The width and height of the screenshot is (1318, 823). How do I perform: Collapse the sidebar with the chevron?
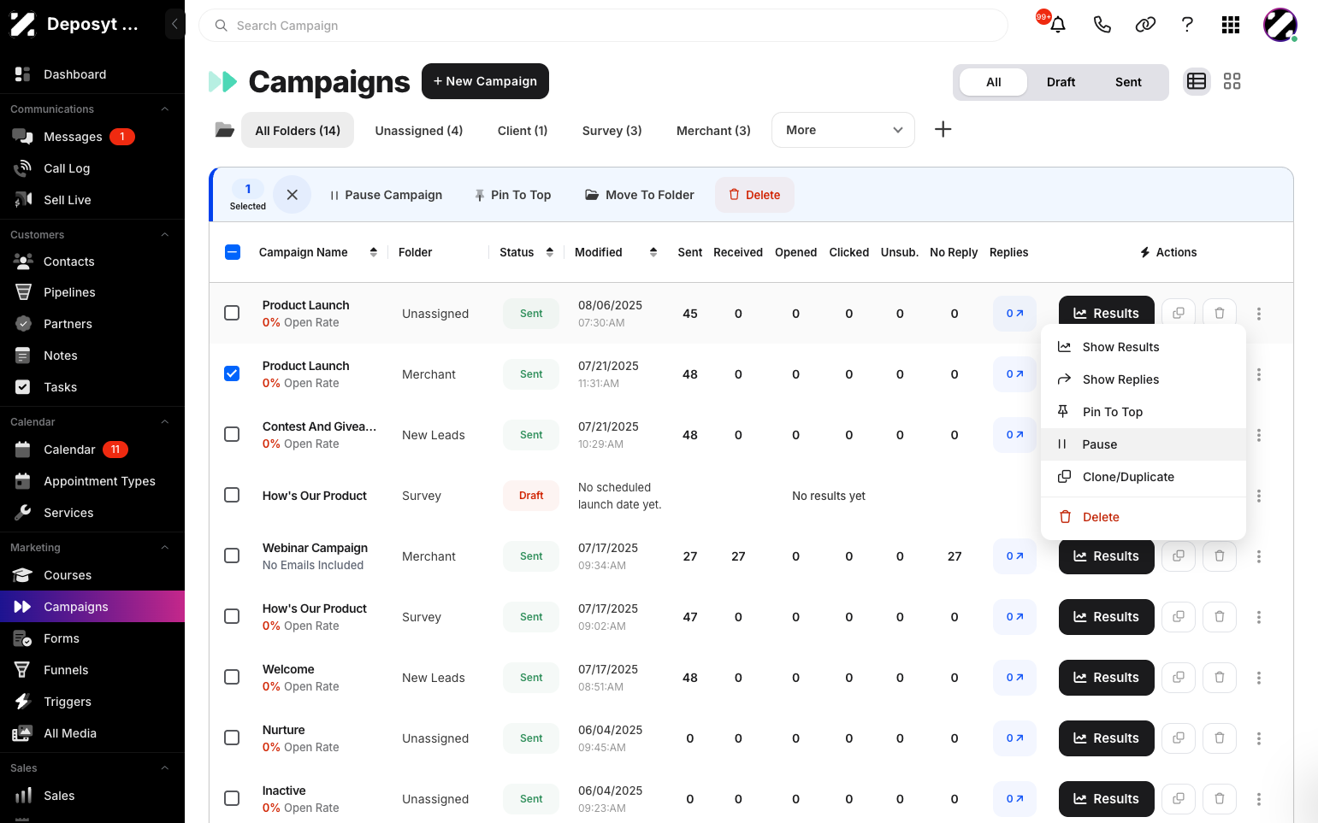pos(174,24)
